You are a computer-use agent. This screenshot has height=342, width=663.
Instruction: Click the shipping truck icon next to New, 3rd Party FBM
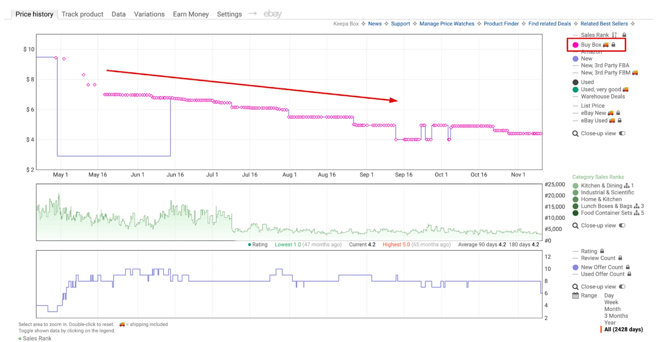(x=635, y=73)
